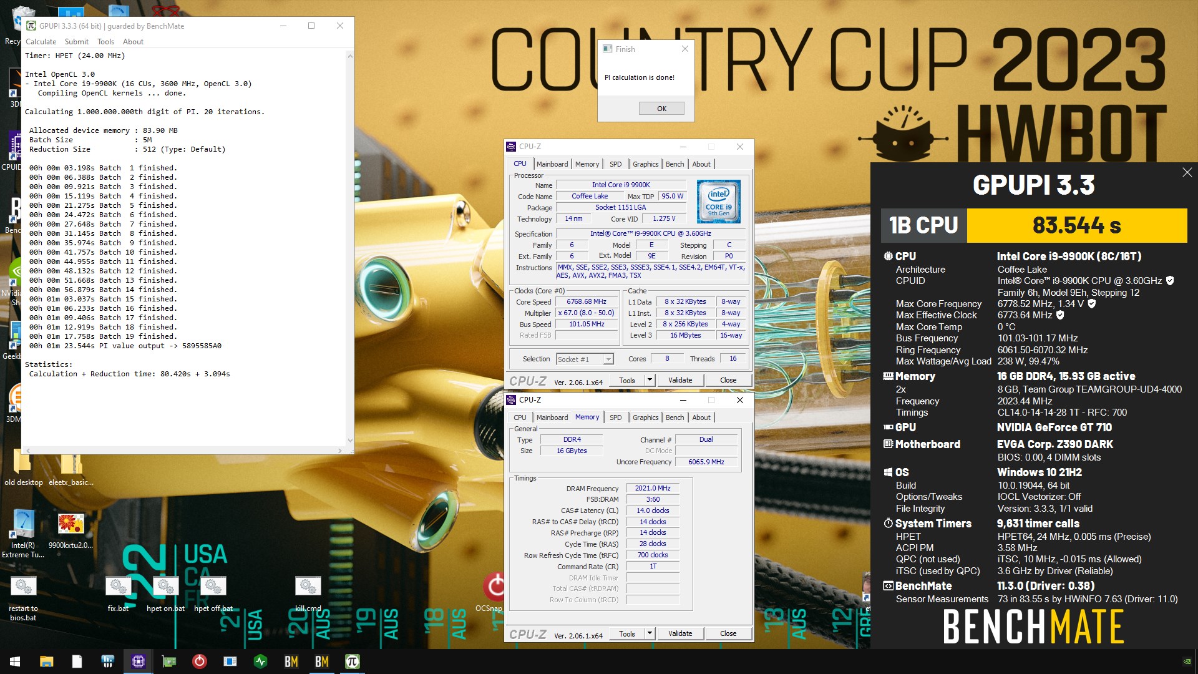Switch to Graphics tab in lower CPU-Z window
The height and width of the screenshot is (674, 1198).
tap(645, 418)
